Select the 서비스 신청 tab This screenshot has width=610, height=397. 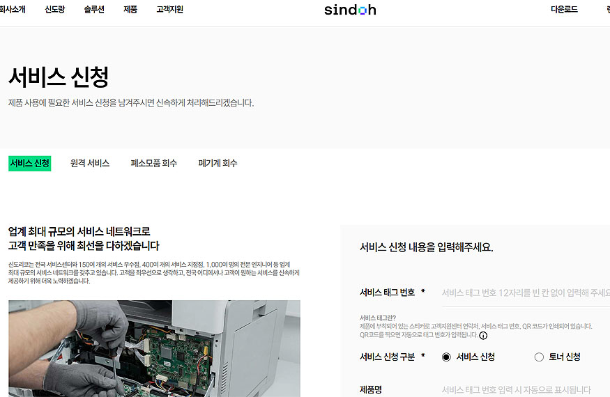[29, 163]
